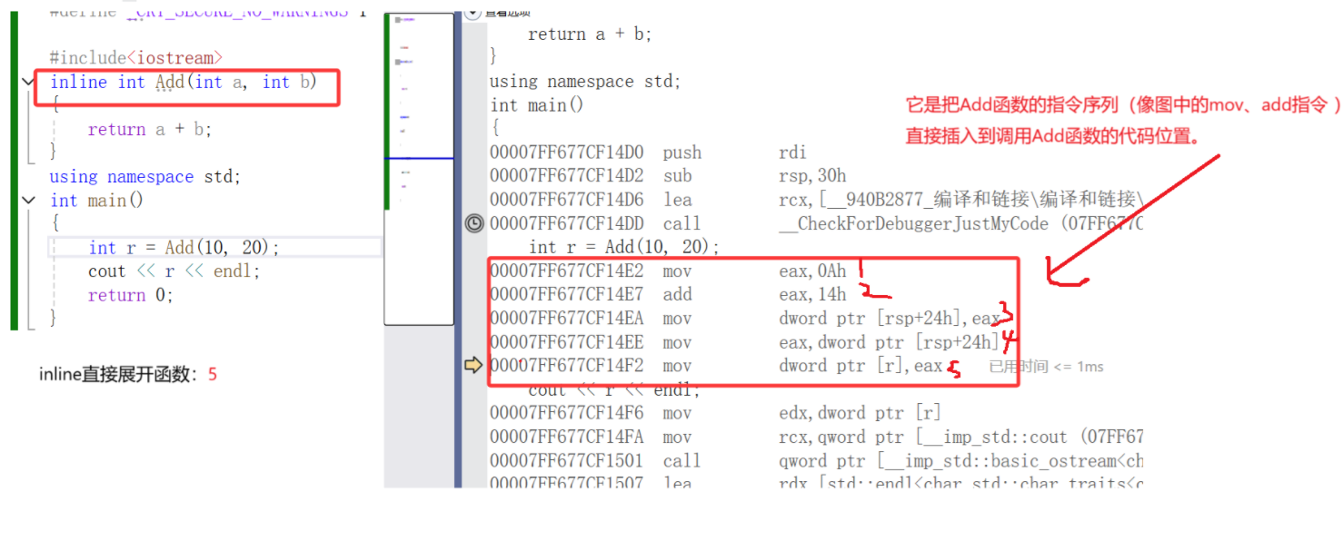Image resolution: width=1343 pixels, height=541 pixels.
Task: Open the elapsed time '已用时间 <= 1ms' perf tip
Action: (1046, 367)
